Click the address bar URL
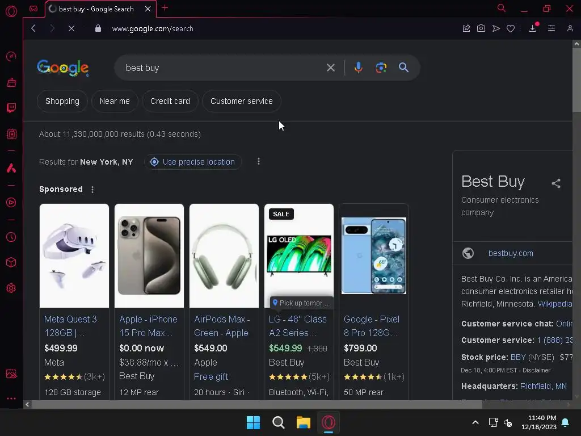Screen dimensions: 581x436 153,28
